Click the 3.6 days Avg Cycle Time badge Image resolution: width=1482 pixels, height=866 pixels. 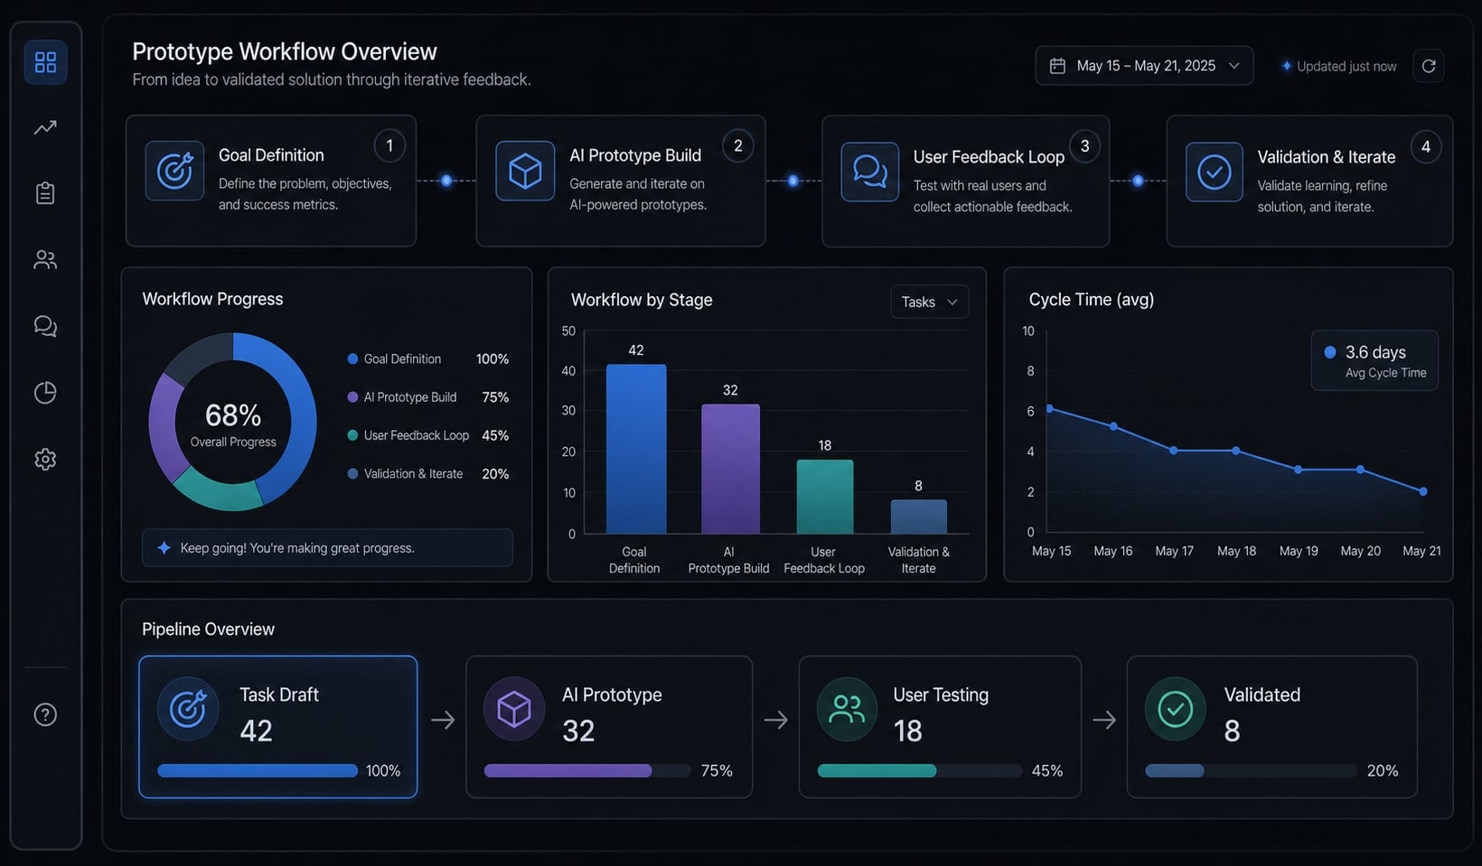click(x=1374, y=360)
